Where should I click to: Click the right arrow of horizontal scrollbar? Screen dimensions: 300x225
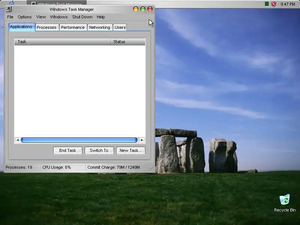[x=142, y=140]
